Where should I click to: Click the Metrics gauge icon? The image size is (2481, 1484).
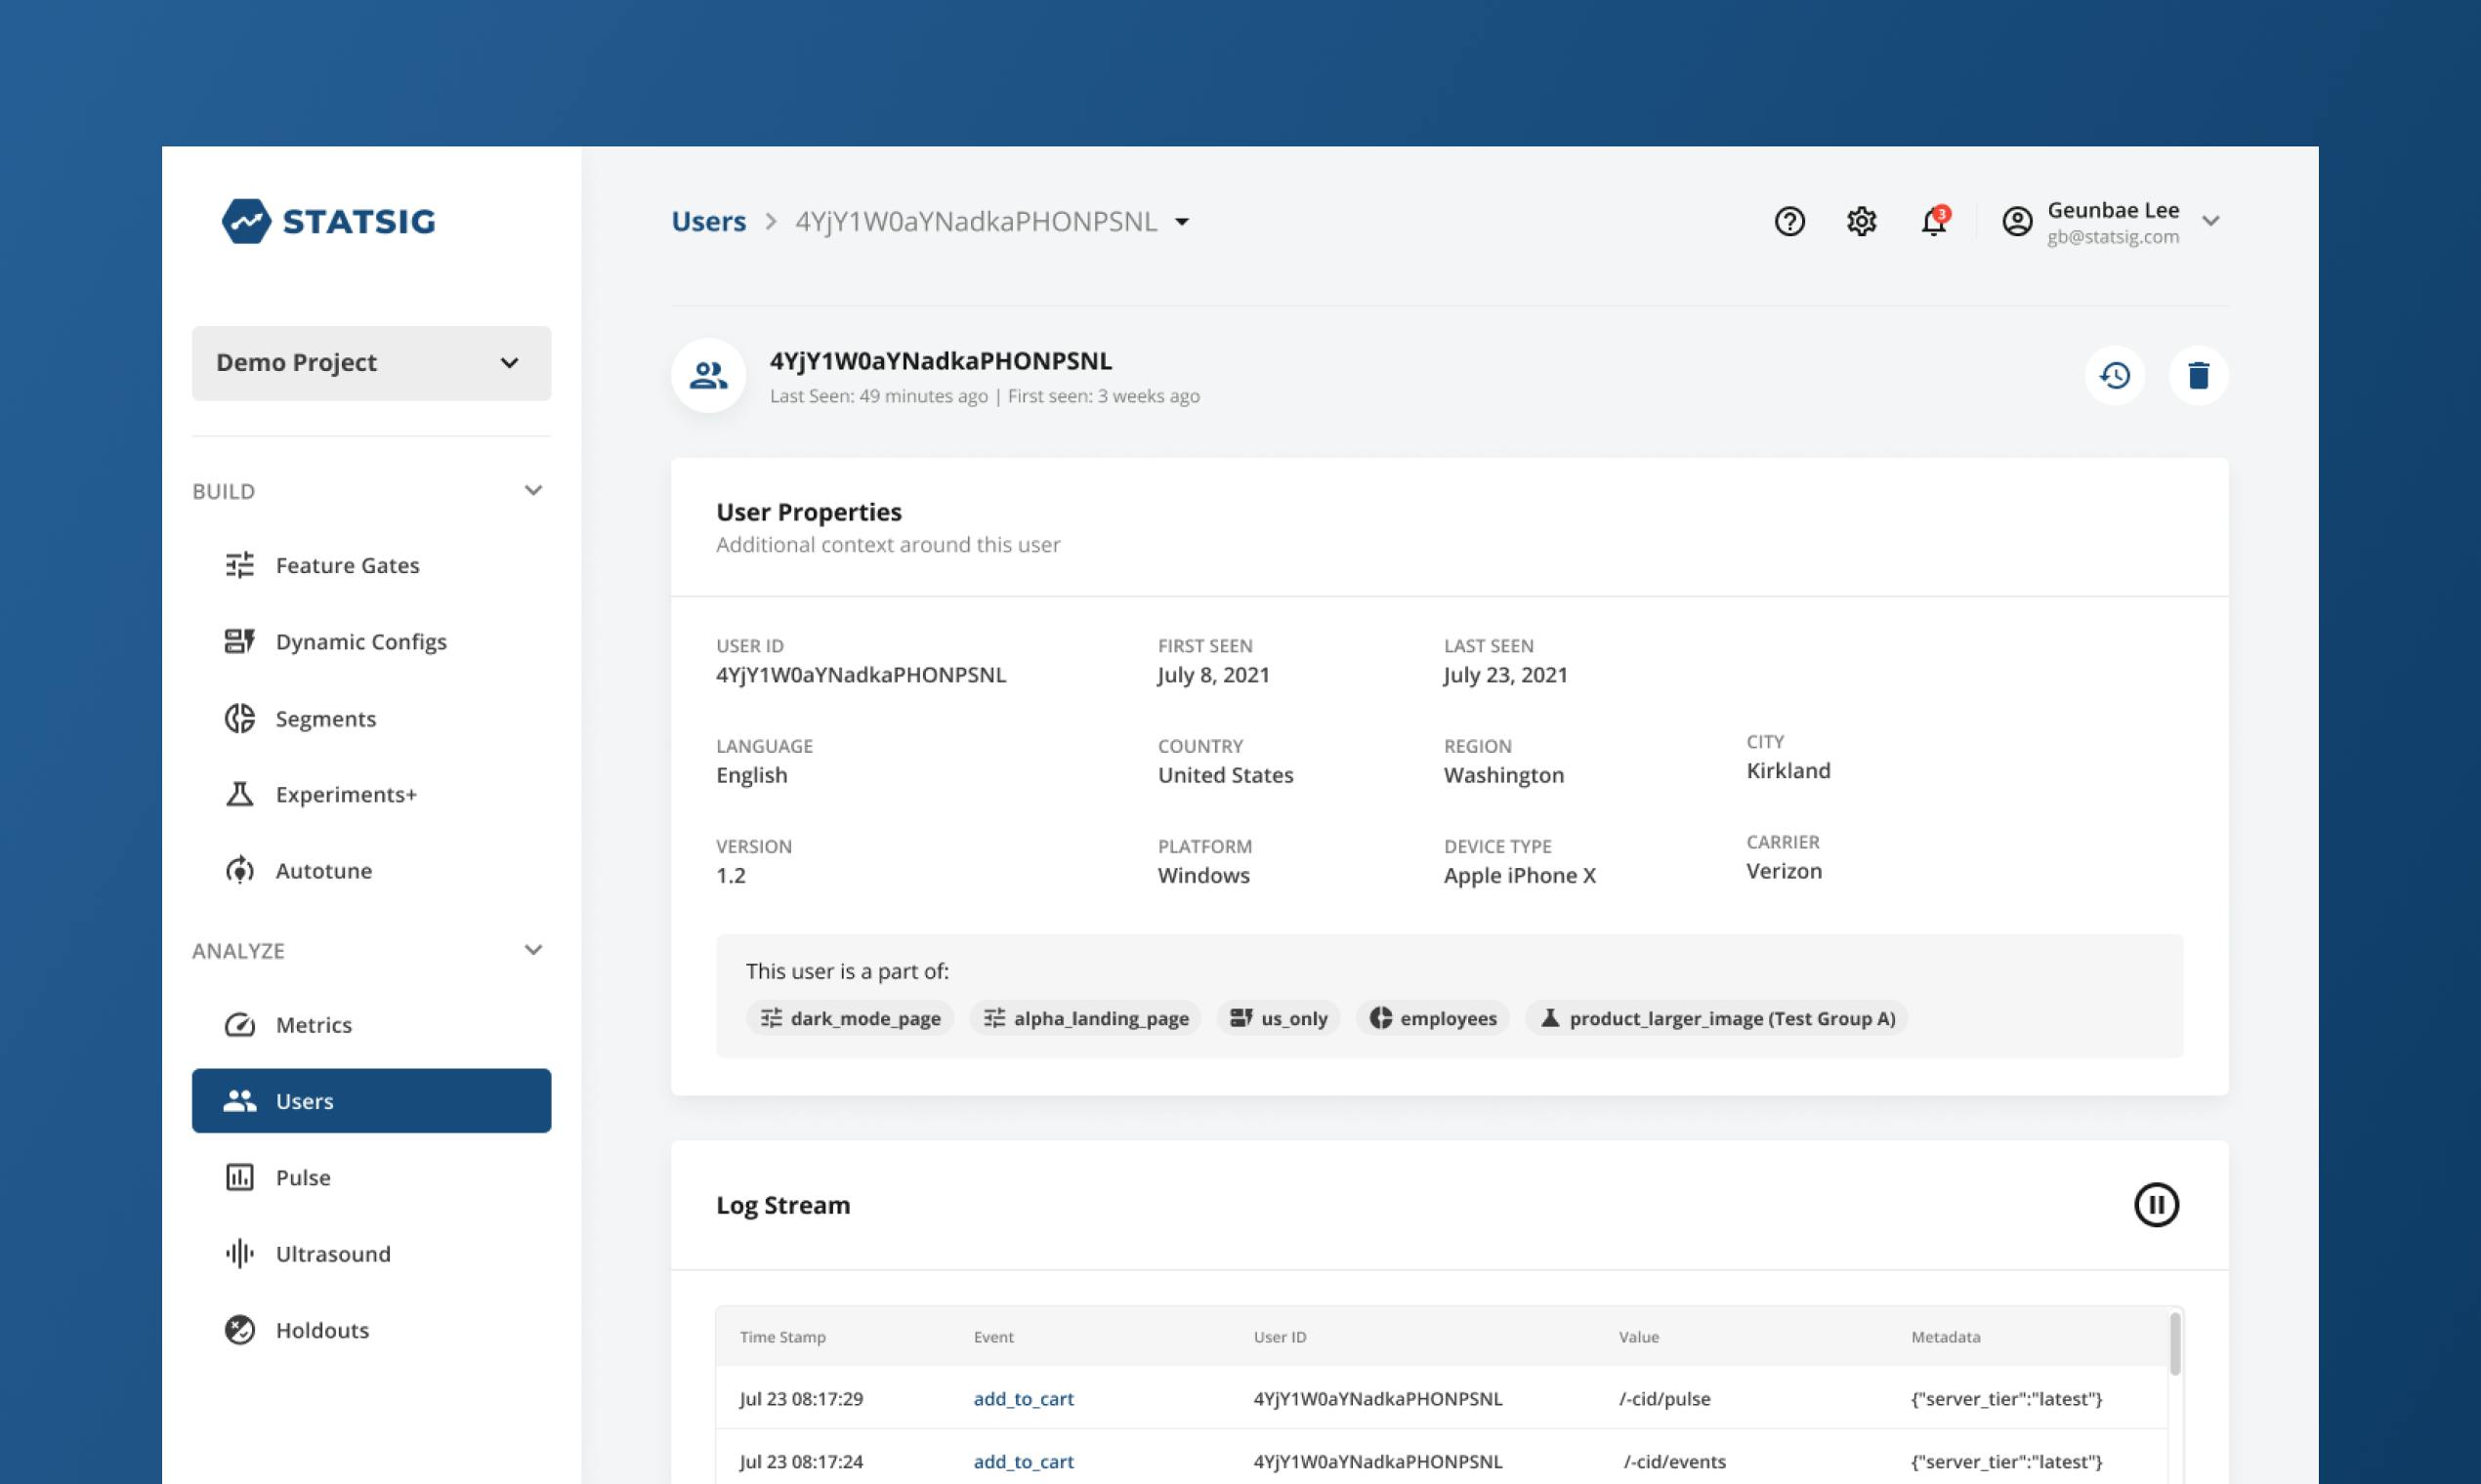tap(239, 1025)
